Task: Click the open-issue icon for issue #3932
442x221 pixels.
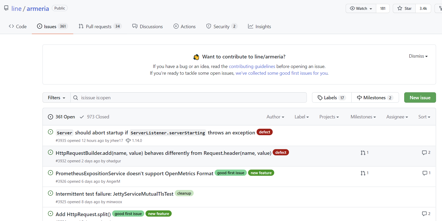Action: click(50, 153)
